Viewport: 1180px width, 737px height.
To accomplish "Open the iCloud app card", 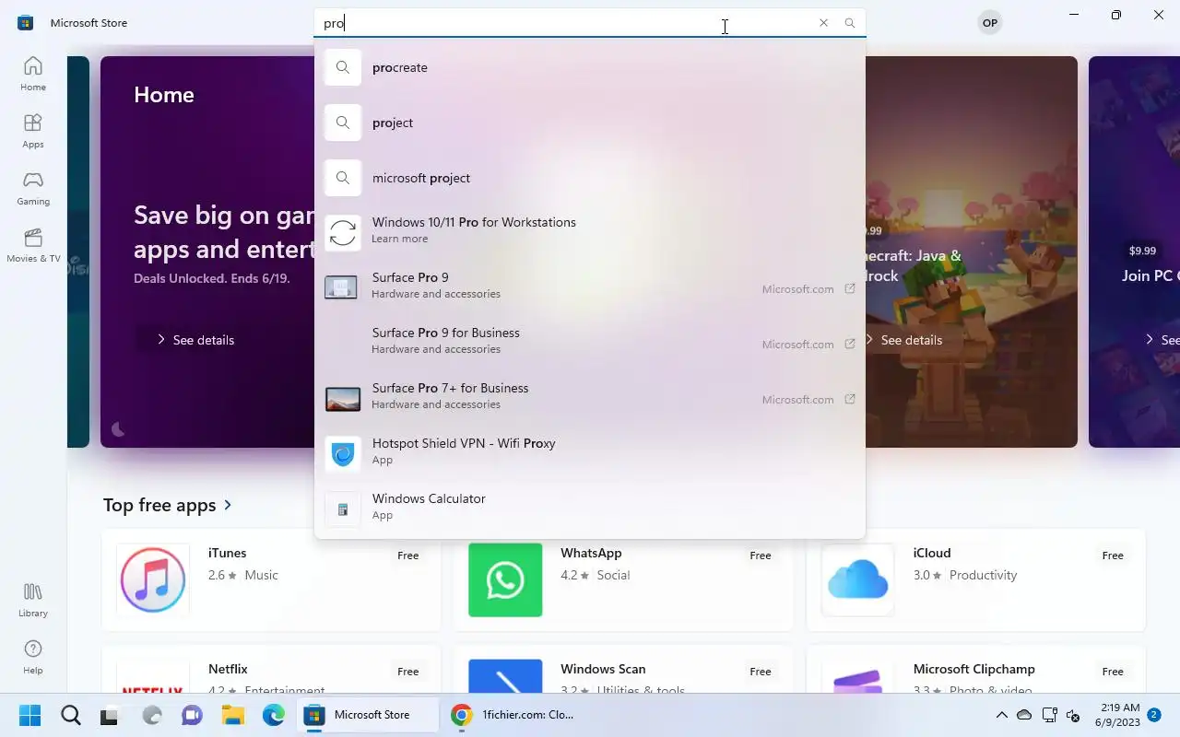I will (x=975, y=579).
